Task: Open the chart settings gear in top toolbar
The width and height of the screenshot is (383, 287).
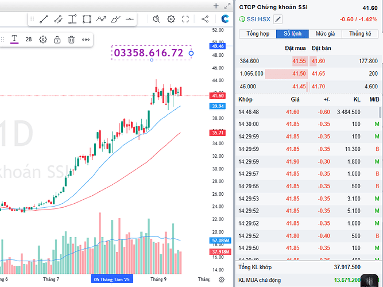Action: click(x=171, y=19)
